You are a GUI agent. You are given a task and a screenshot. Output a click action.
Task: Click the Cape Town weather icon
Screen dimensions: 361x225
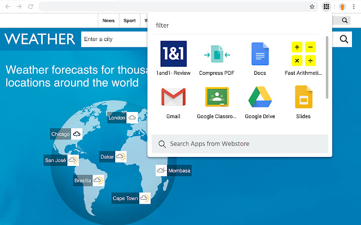tap(145, 198)
